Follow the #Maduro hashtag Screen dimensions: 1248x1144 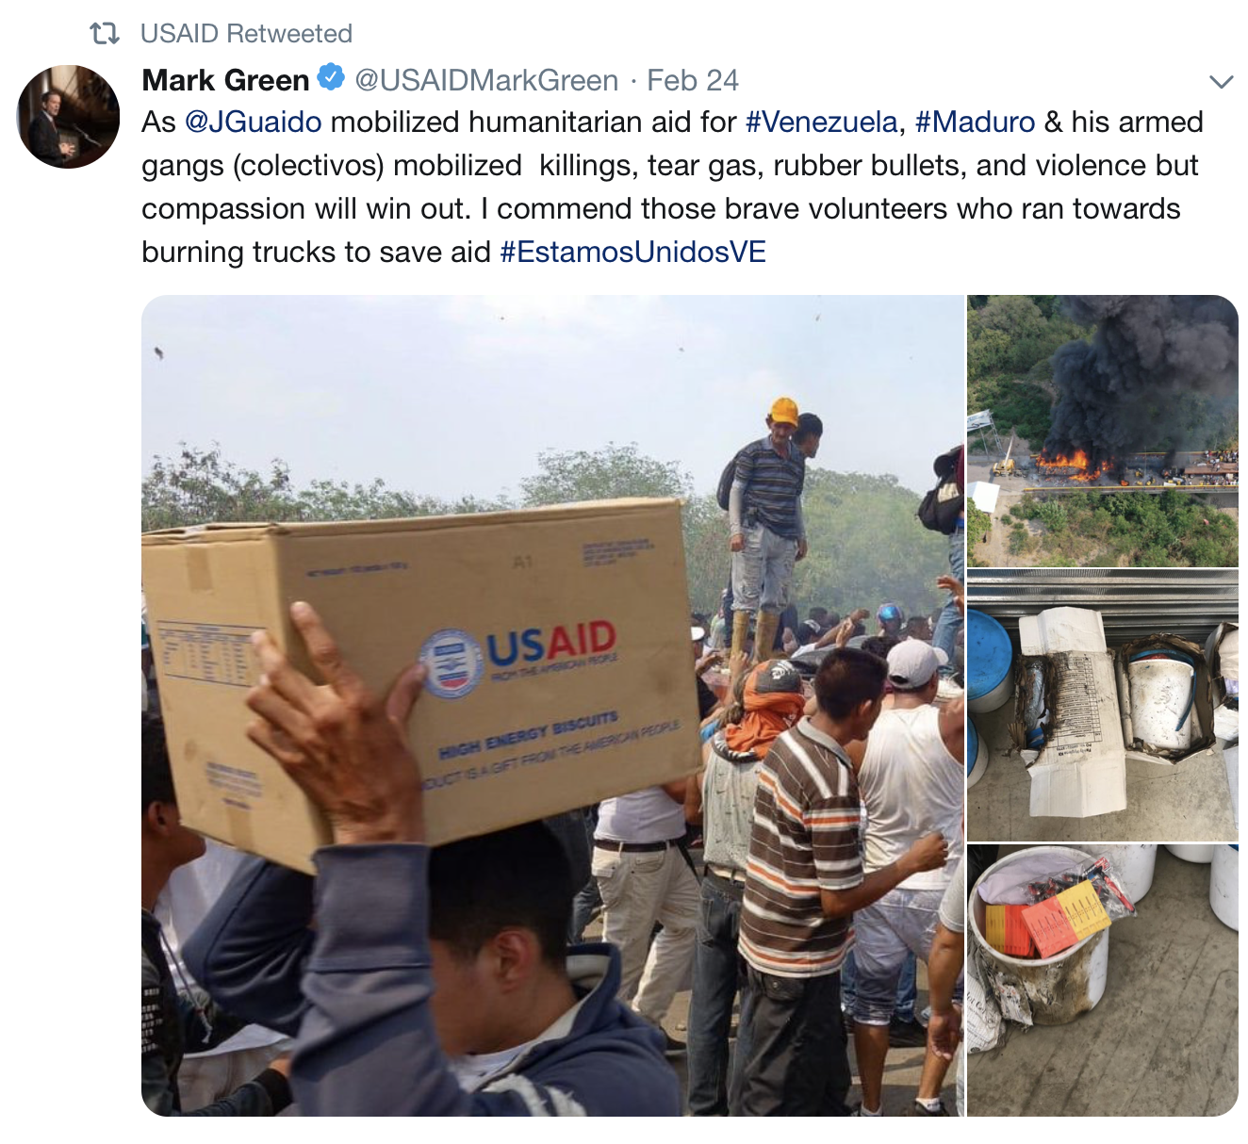(975, 123)
